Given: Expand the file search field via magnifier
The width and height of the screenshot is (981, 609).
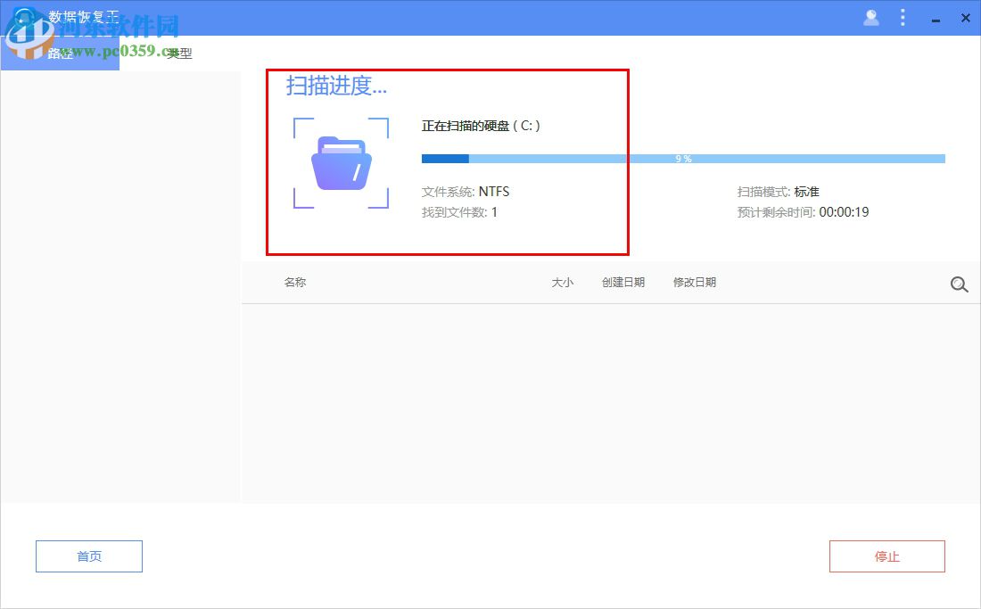Looking at the screenshot, I should [959, 284].
